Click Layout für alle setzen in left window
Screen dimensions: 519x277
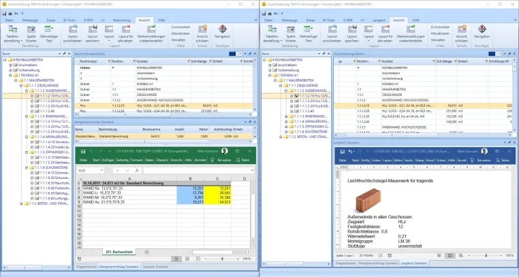[x=126, y=34]
